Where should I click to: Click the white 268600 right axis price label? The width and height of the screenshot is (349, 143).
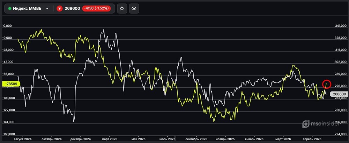[340, 94]
